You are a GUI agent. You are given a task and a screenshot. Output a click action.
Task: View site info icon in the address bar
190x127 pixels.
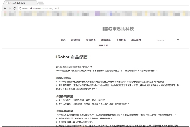coord(20,9)
